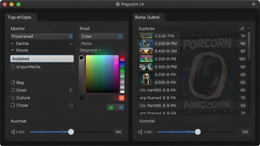Click the yellow minimize window button
260x146 pixels.
pos(11,4)
